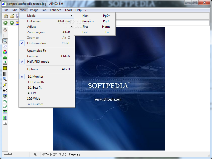Image resolution: width=212 pixels, height=159 pixels.
Task: Expand the Media submenu entry
Action: tap(47, 16)
